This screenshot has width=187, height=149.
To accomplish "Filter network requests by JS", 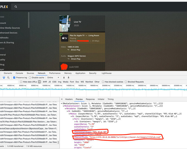I will 50,82.
